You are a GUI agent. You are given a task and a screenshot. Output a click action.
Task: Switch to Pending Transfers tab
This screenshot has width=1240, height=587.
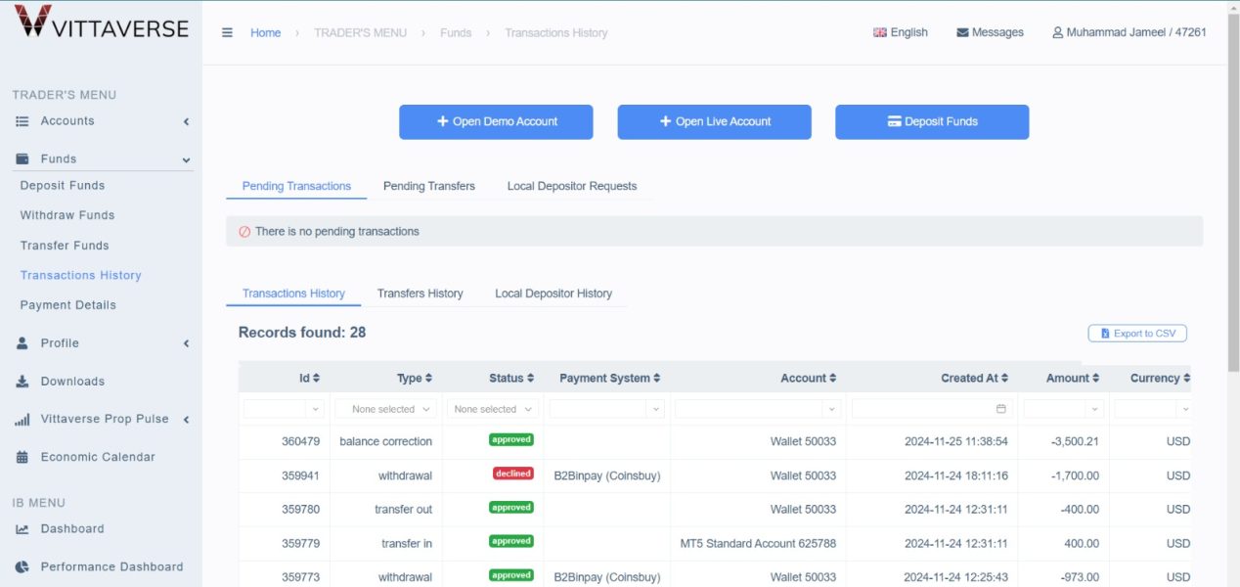428,186
